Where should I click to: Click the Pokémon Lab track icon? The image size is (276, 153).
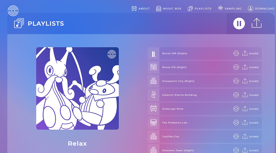[x=153, y=123]
